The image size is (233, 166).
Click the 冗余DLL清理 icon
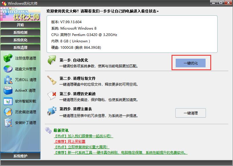click(x=8, y=80)
